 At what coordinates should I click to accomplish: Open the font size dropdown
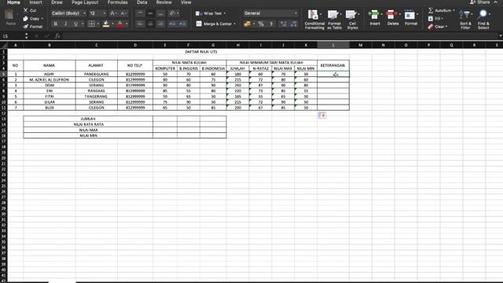(105, 13)
